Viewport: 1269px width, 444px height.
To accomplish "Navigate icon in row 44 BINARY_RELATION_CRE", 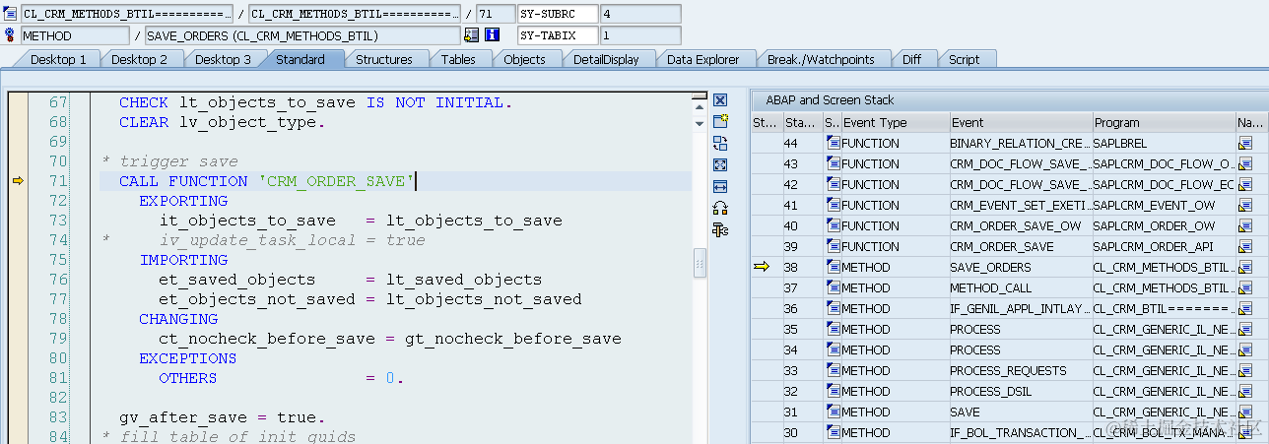I will (1245, 143).
